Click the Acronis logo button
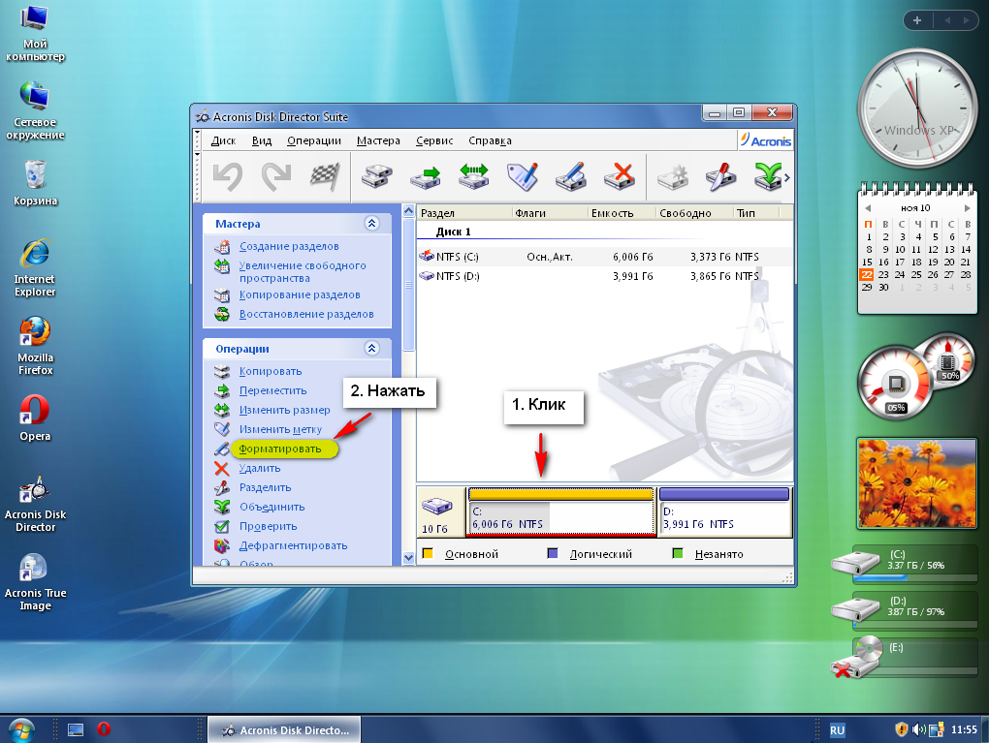 tap(765, 140)
